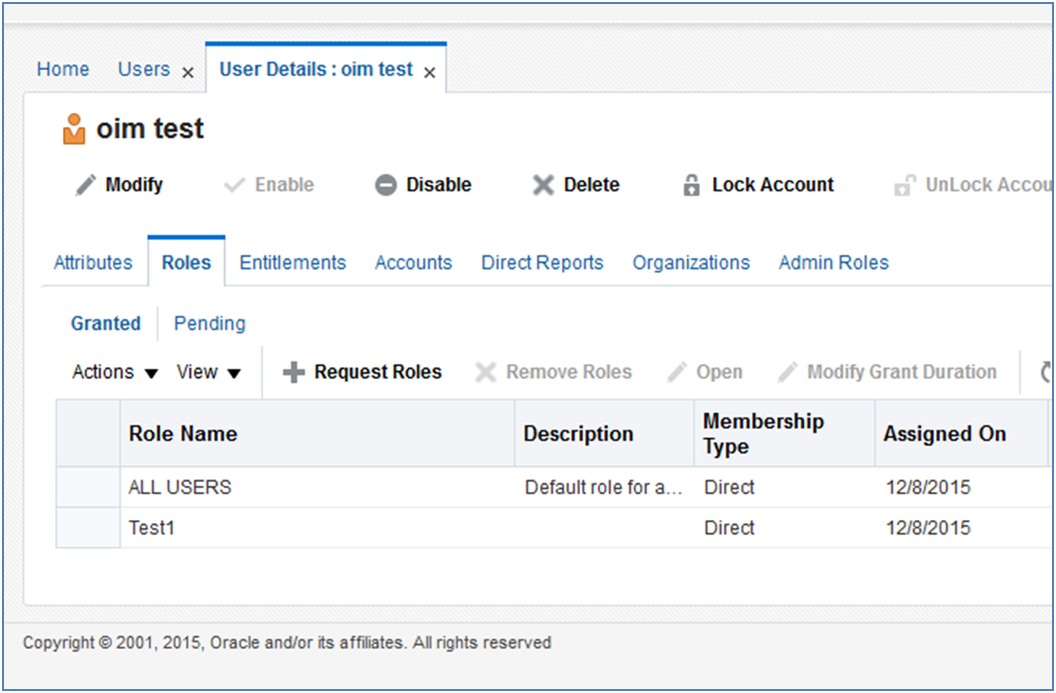
Task: Click the Direct cell in Test1 row
Action: point(785,527)
